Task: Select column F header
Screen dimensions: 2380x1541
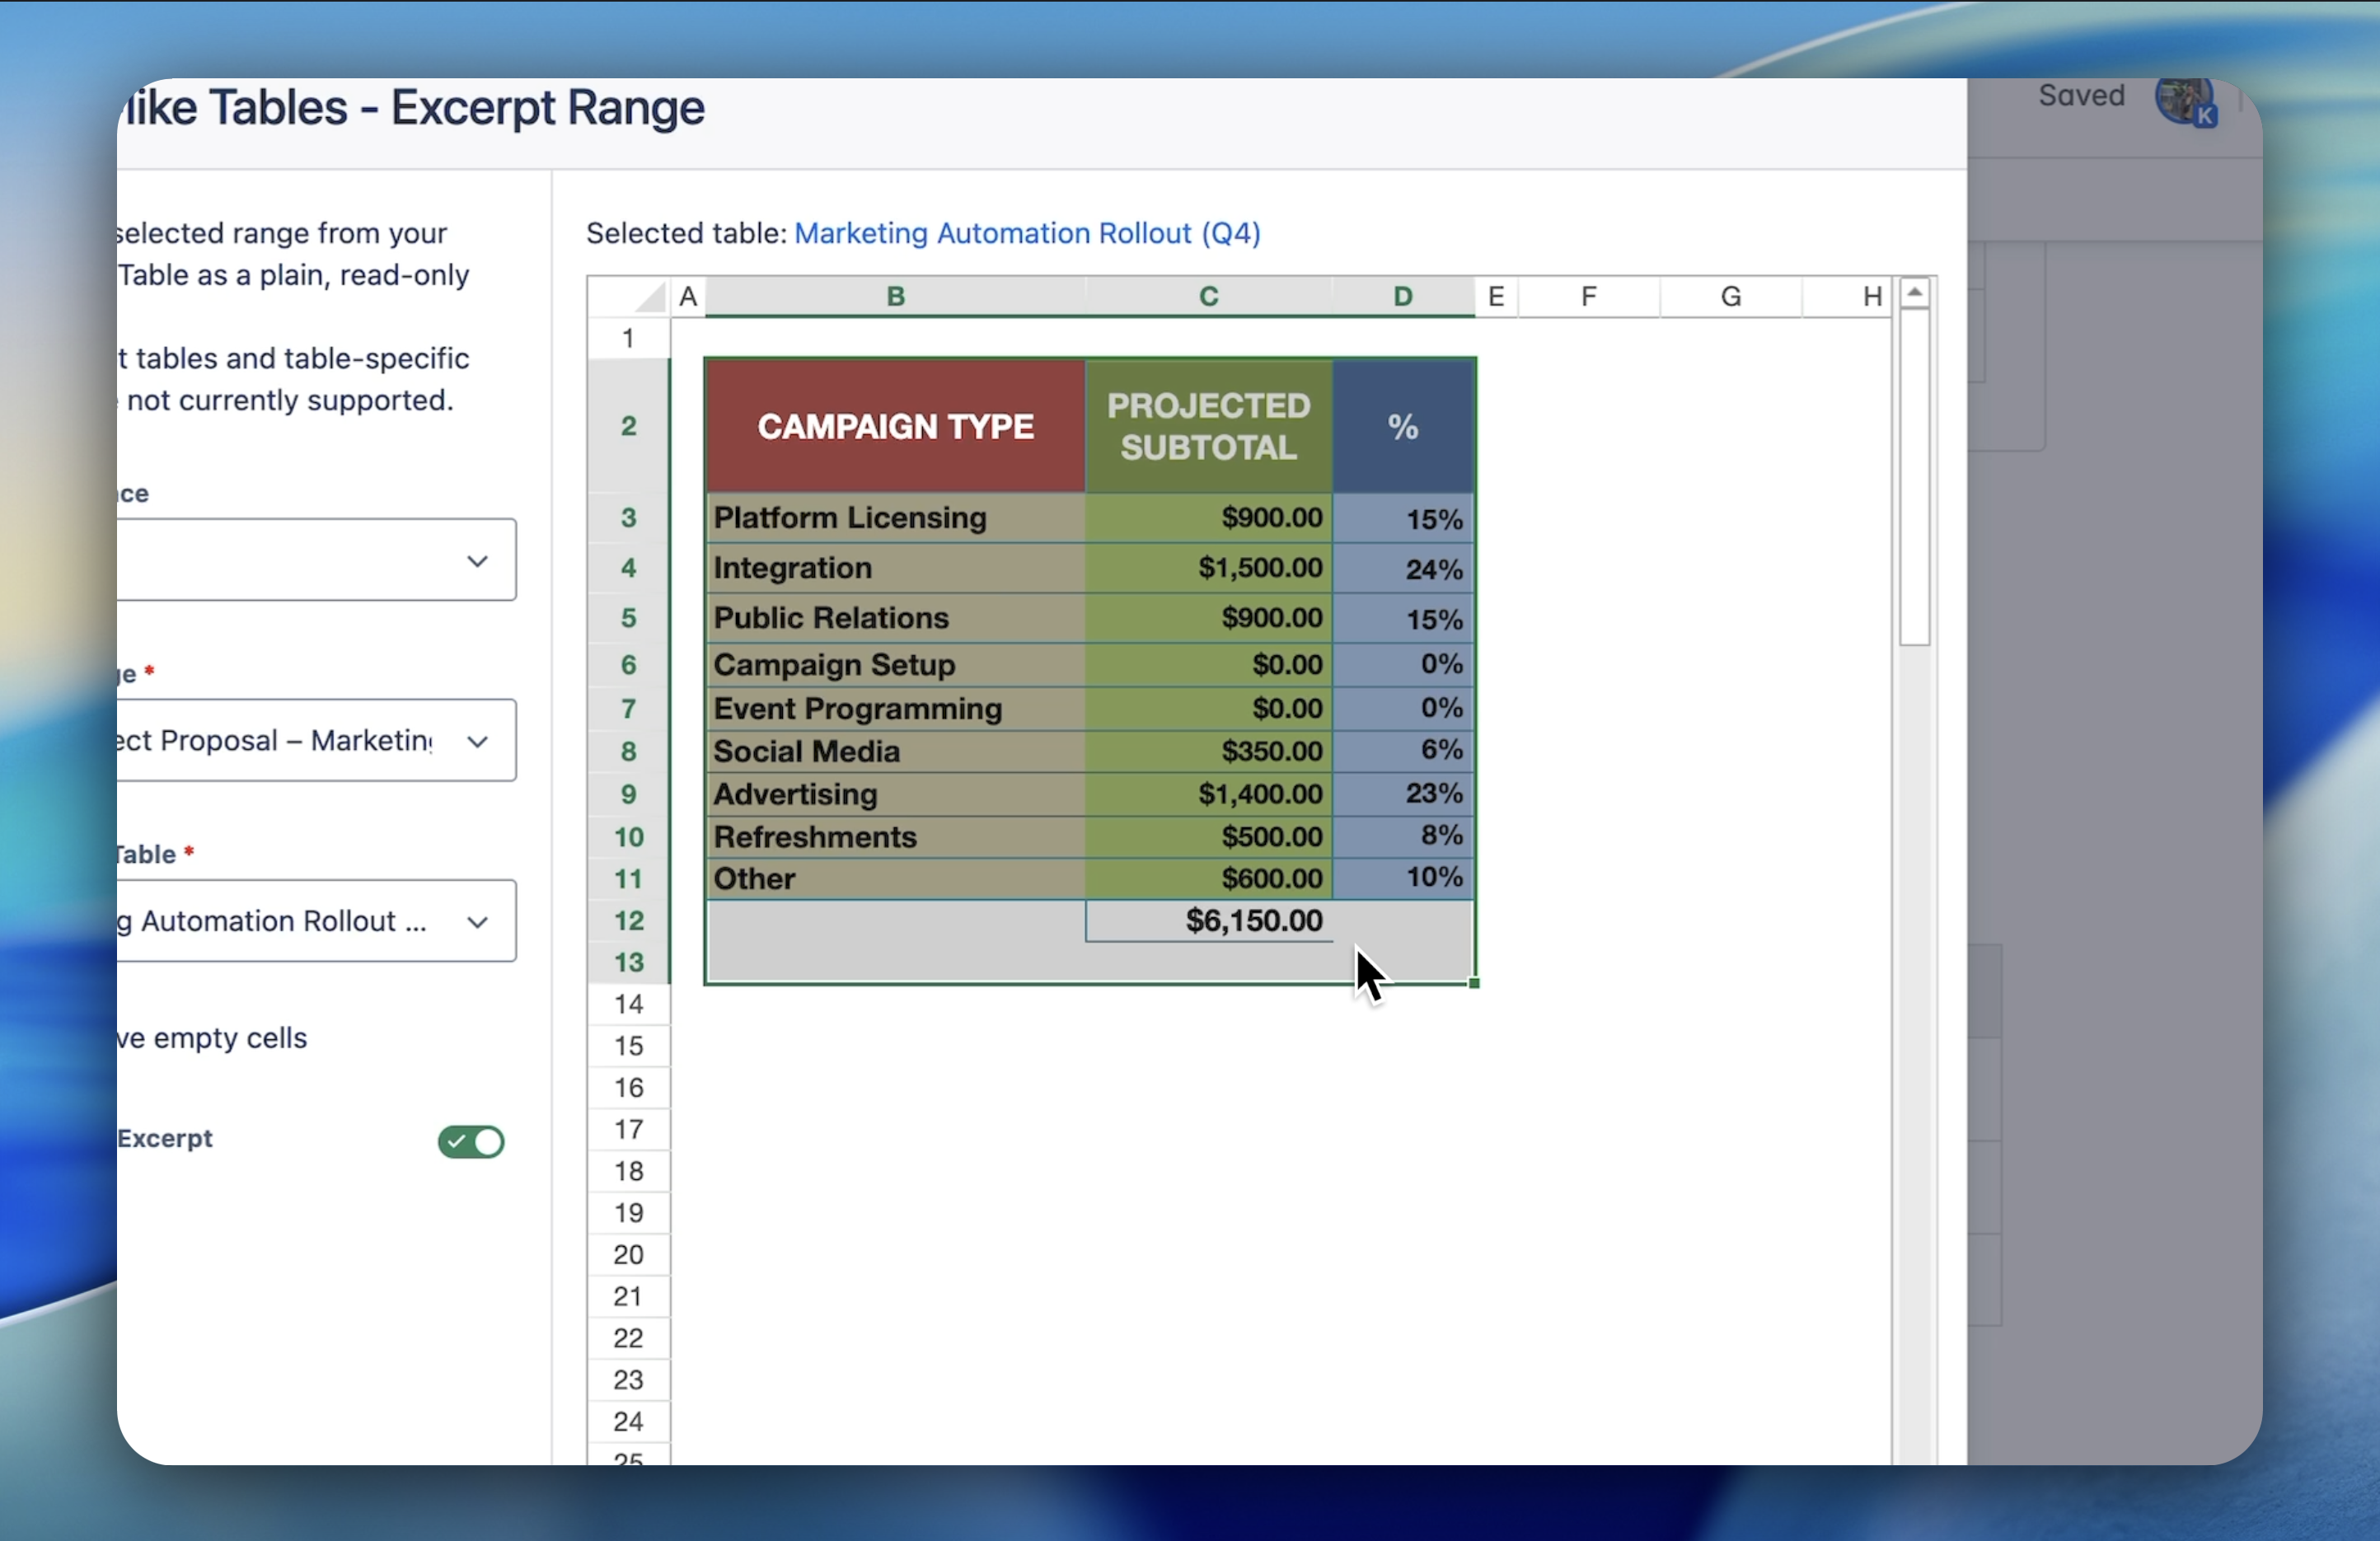Action: point(1588,297)
